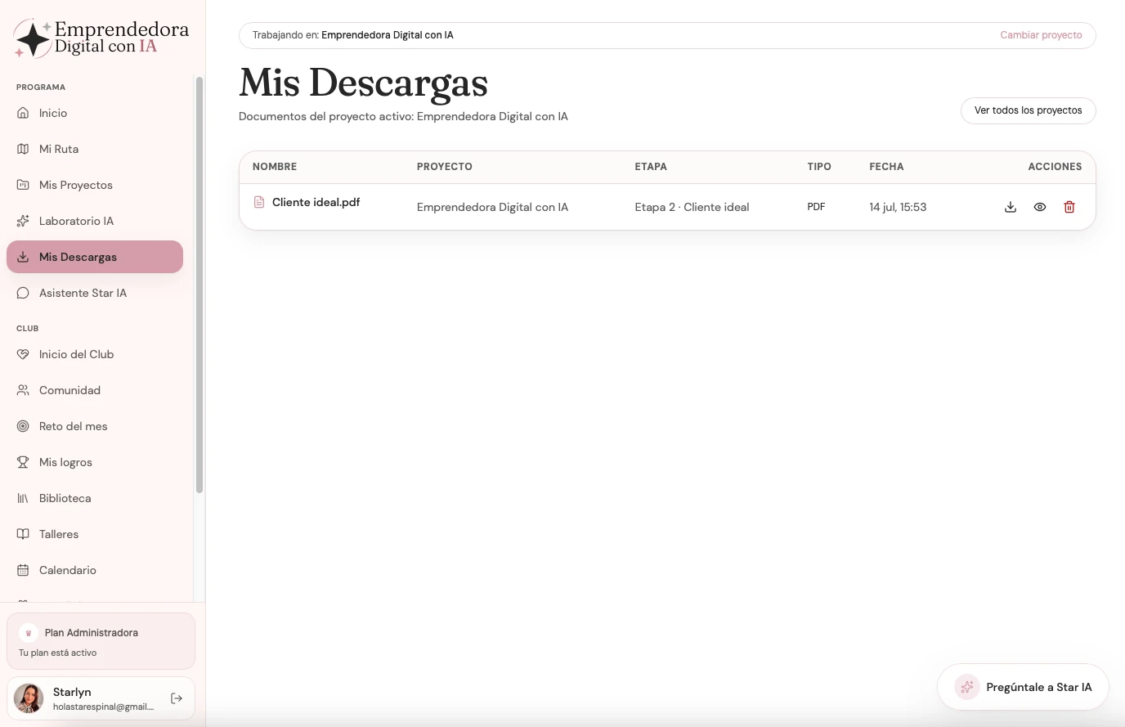
Task: Click Ver todos los proyectos button
Action: point(1028,110)
